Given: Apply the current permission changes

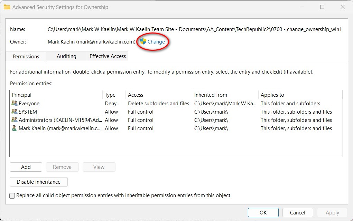Looking at the screenshot, I should click(x=332, y=212).
